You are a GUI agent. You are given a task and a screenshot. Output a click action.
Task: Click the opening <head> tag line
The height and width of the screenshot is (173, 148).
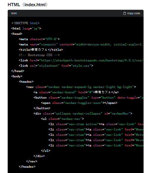click(17, 34)
